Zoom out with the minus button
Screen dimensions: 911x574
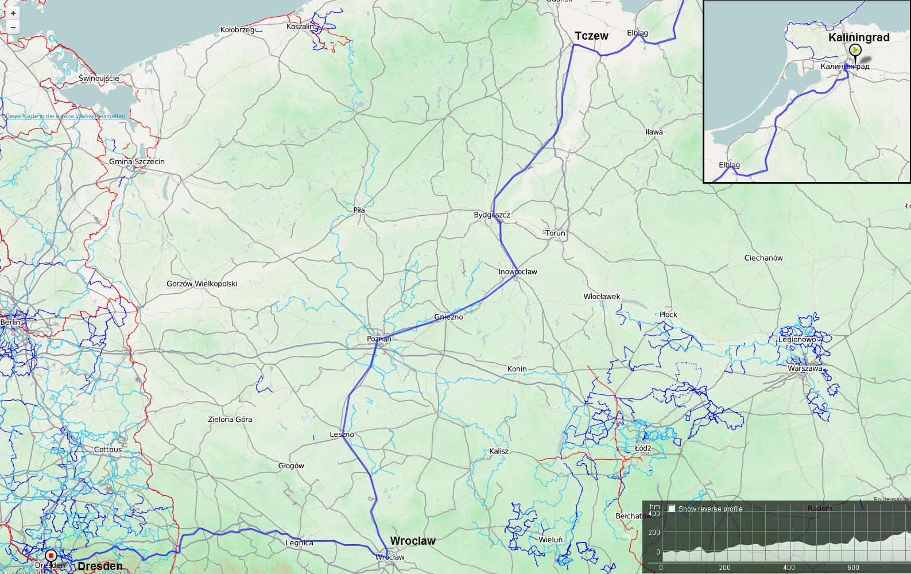[x=13, y=27]
